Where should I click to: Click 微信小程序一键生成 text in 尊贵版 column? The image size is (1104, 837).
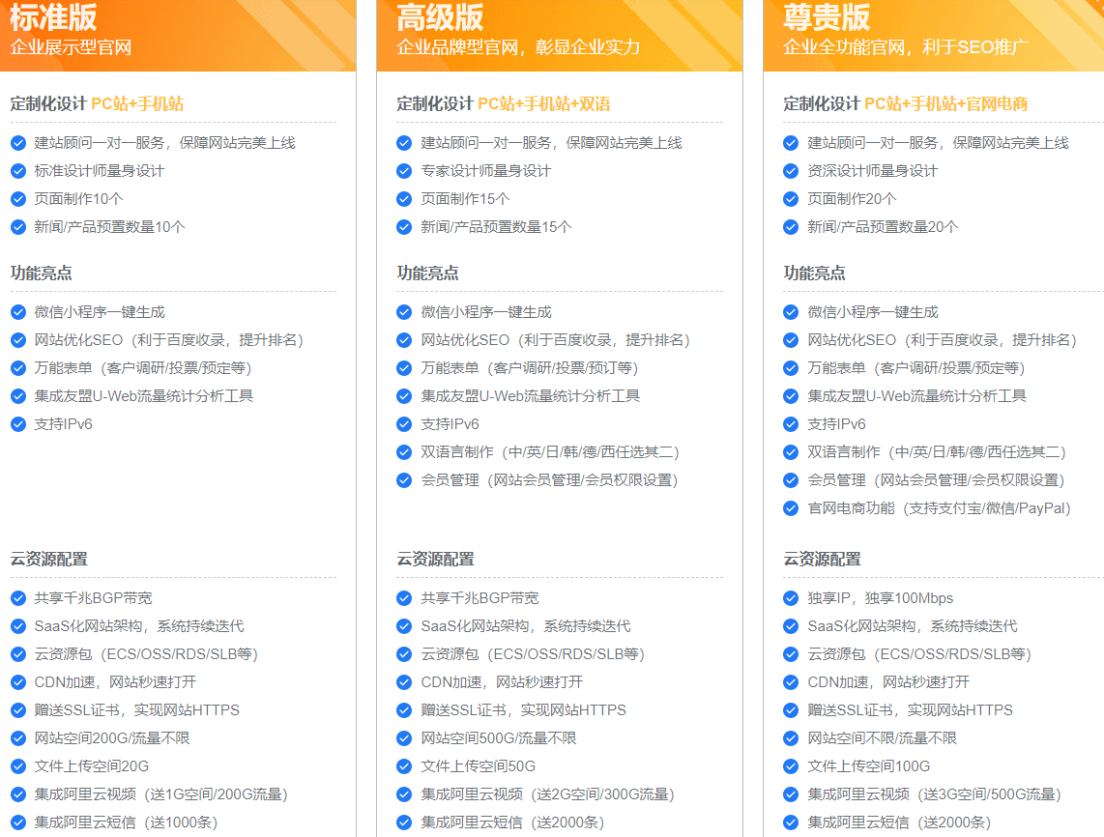pyautogui.click(x=872, y=312)
